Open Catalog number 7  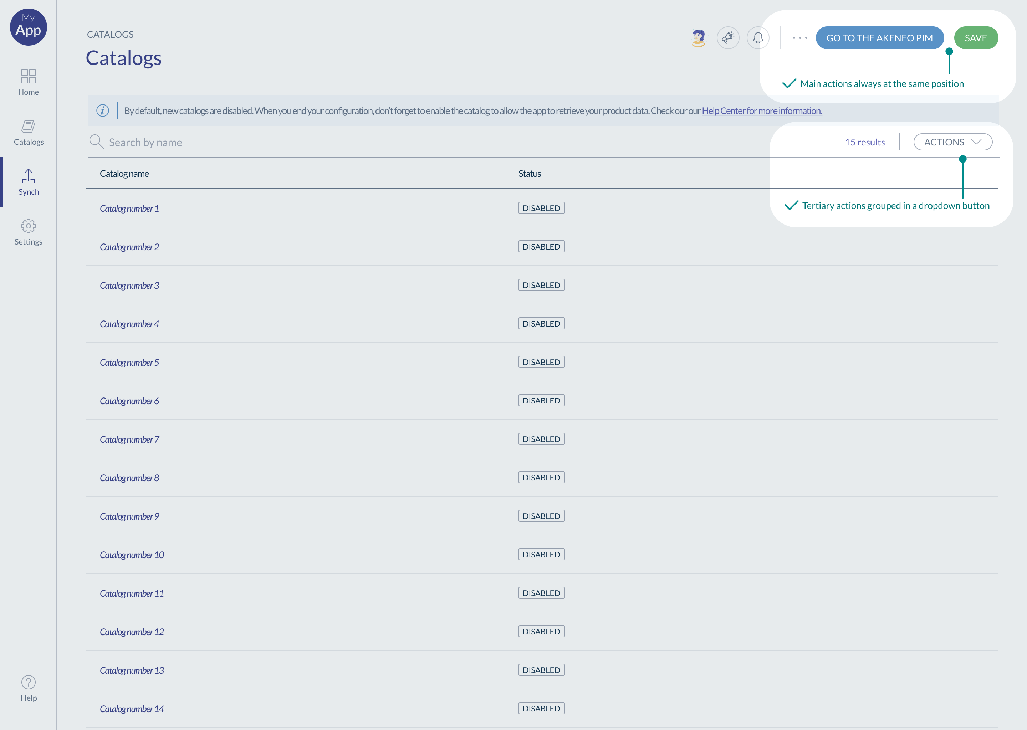click(129, 439)
